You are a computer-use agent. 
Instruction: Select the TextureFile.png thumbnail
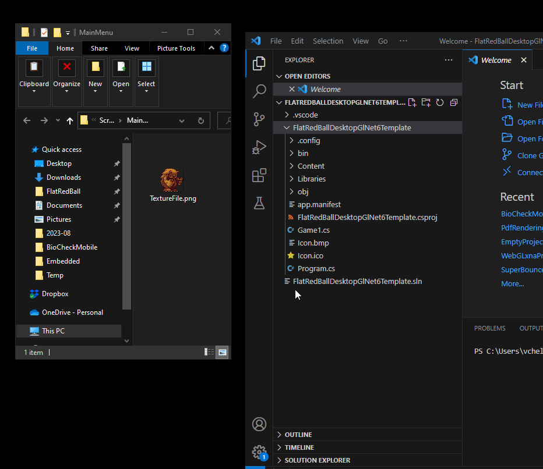click(172, 180)
